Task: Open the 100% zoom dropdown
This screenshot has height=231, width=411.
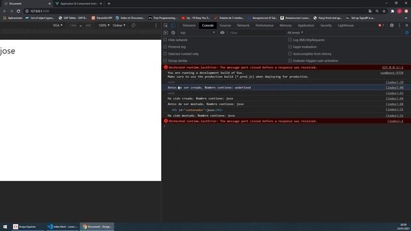Action: point(104,26)
